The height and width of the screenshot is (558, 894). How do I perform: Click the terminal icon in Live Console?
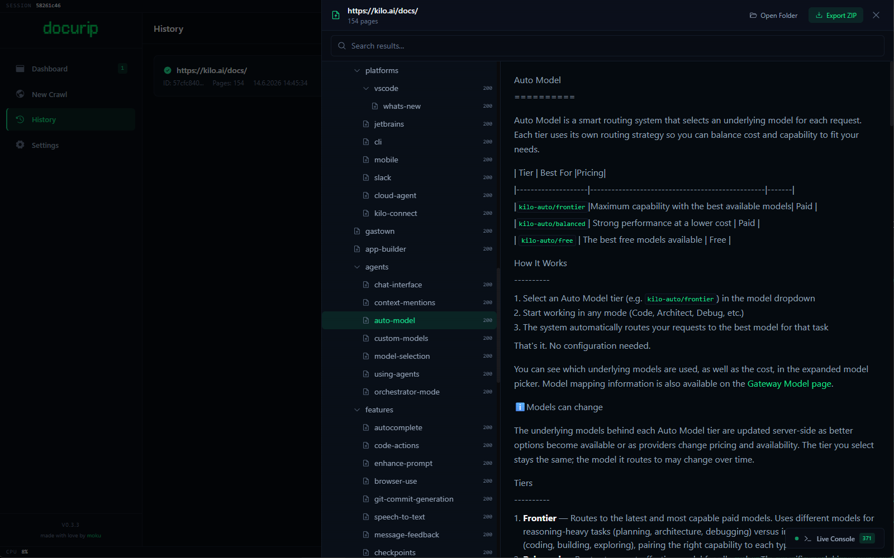click(x=807, y=538)
